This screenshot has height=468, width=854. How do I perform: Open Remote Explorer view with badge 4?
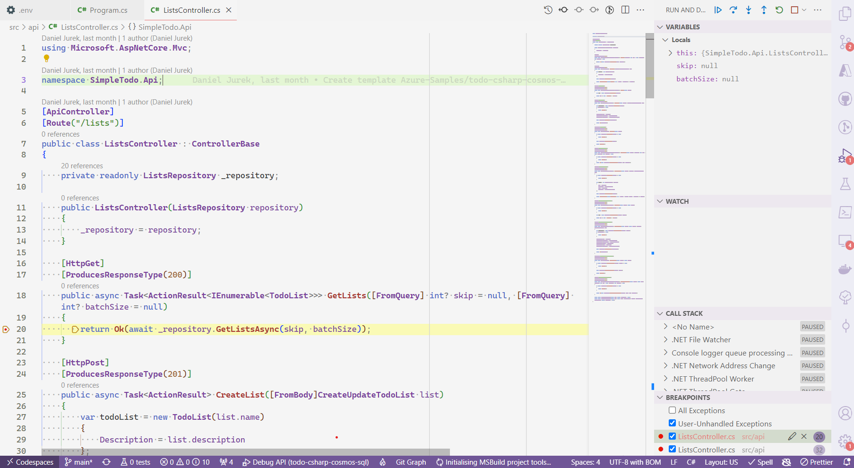point(845,242)
